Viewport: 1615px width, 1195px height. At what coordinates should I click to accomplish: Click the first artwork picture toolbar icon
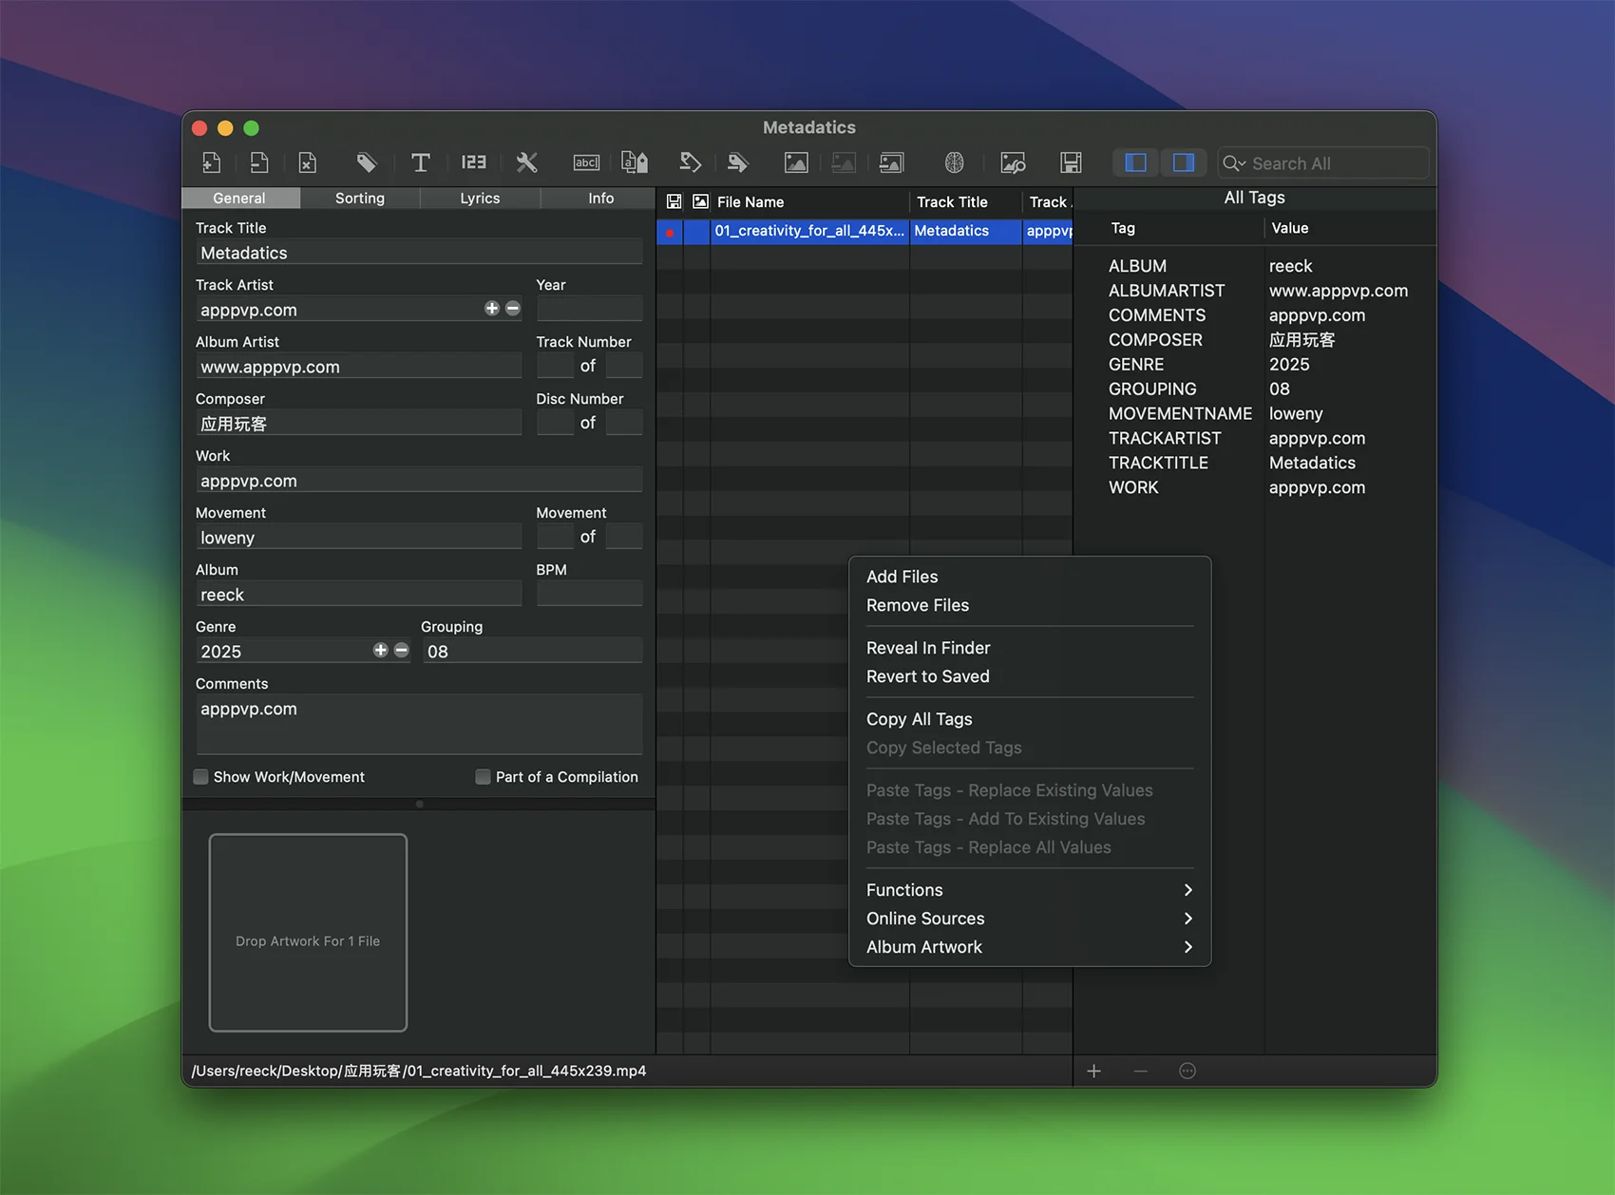tap(796, 162)
